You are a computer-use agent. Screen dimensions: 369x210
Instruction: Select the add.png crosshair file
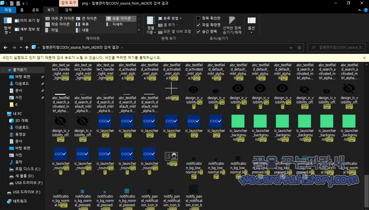(x=172, y=91)
